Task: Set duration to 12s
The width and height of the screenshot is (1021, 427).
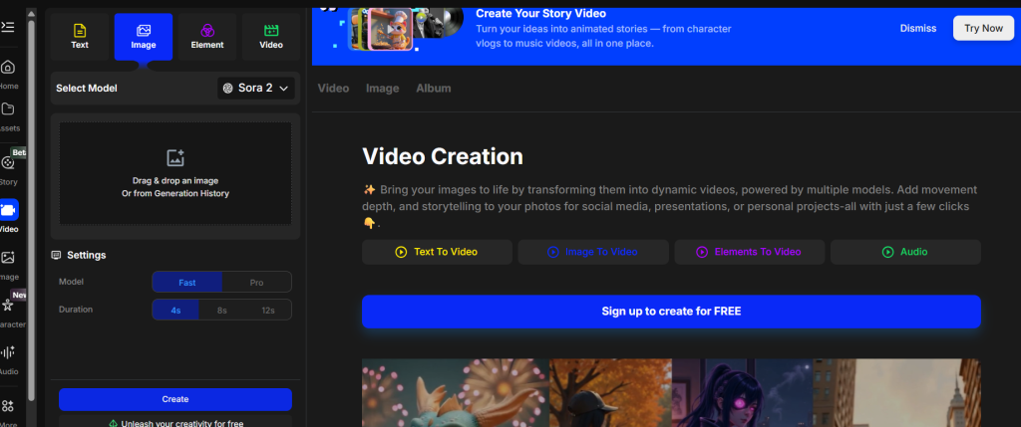Action: click(267, 311)
